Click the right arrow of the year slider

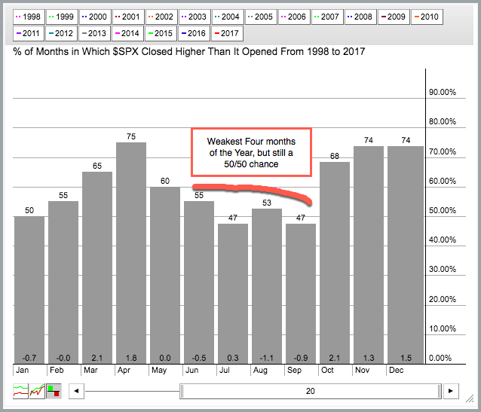pos(451,391)
